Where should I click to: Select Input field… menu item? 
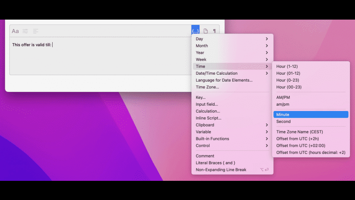[232, 104]
